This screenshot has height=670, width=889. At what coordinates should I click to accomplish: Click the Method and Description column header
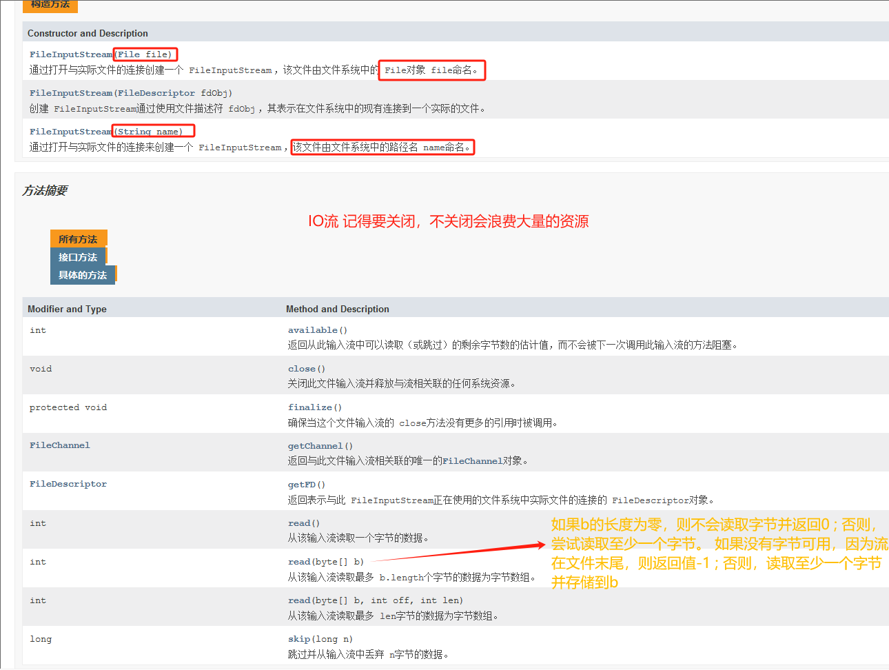338,309
